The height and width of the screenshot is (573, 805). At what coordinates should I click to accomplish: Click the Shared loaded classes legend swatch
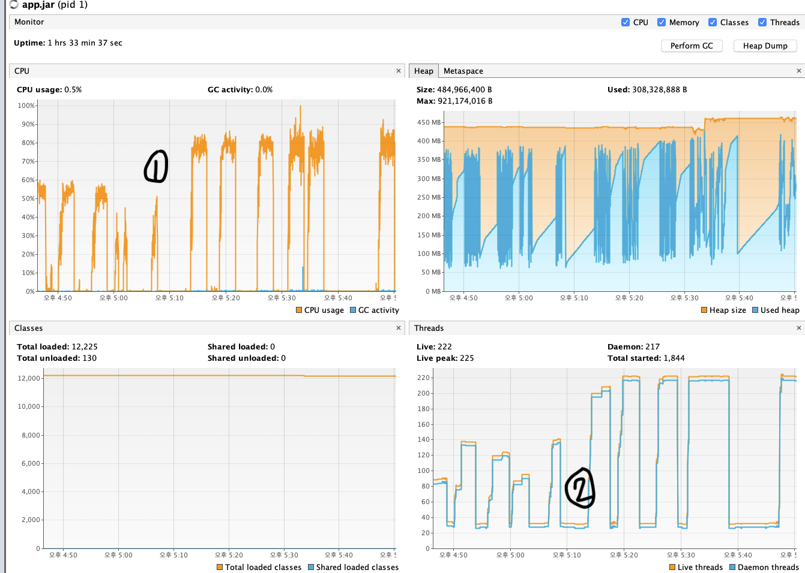311,567
